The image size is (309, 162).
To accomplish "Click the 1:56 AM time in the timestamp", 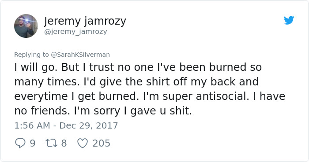I will [32, 125].
